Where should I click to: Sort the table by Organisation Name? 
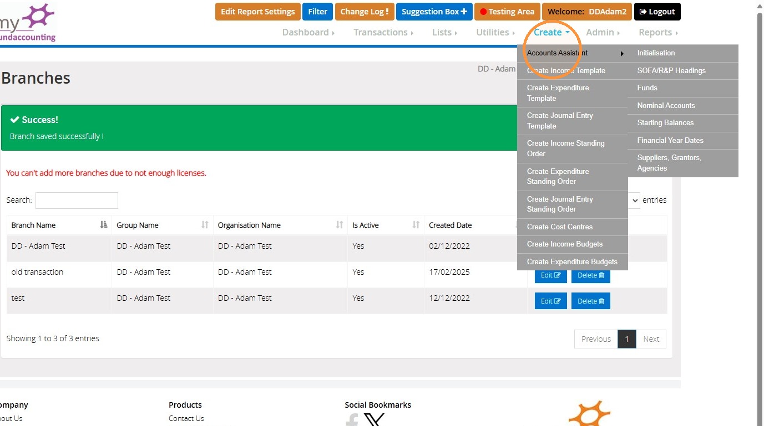click(280, 225)
